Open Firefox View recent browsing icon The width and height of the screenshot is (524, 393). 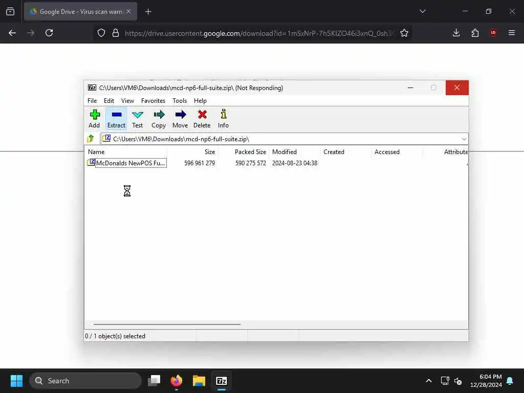click(x=10, y=12)
